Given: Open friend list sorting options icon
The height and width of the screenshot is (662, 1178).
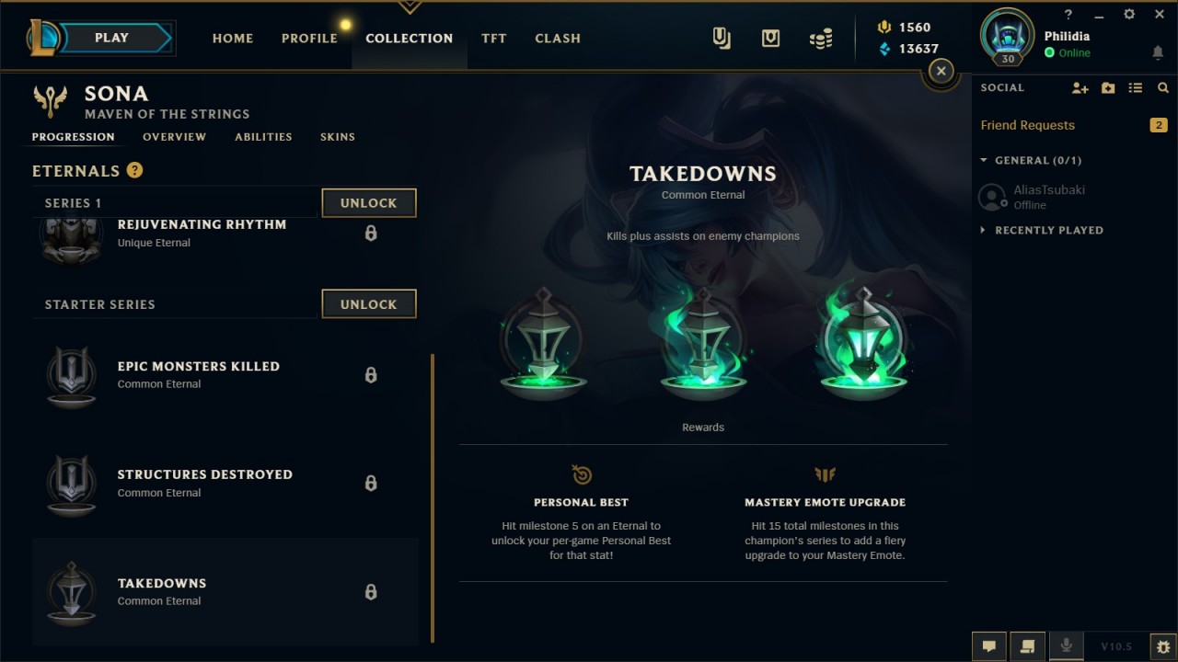Looking at the screenshot, I should 1136,87.
